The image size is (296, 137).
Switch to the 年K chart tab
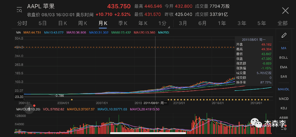143,23
